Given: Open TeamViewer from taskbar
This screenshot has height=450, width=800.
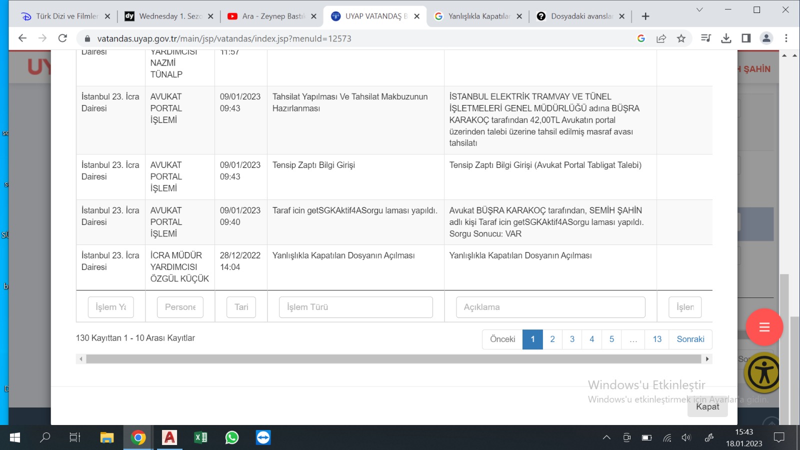Looking at the screenshot, I should point(263,438).
